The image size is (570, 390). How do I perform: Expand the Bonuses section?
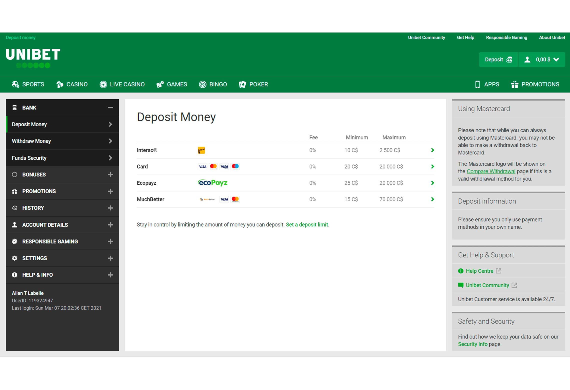(110, 174)
